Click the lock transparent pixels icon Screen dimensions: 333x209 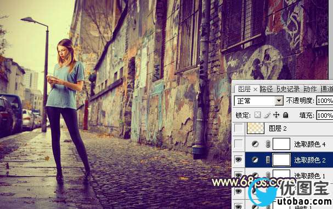tap(258, 115)
